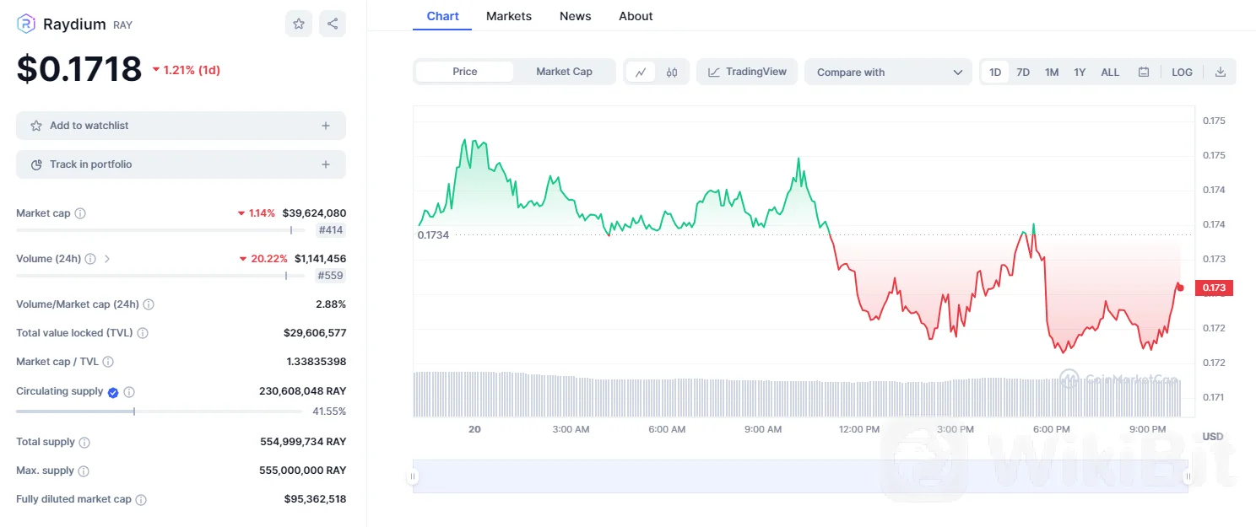Click the 12:00 PM time axis label

tap(859, 429)
